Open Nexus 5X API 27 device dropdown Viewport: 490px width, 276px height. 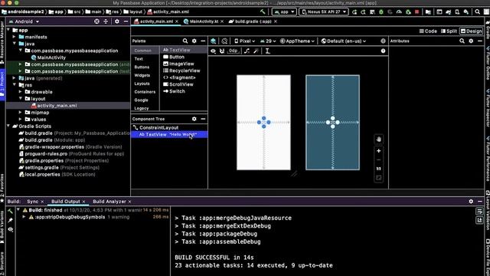pos(324,12)
